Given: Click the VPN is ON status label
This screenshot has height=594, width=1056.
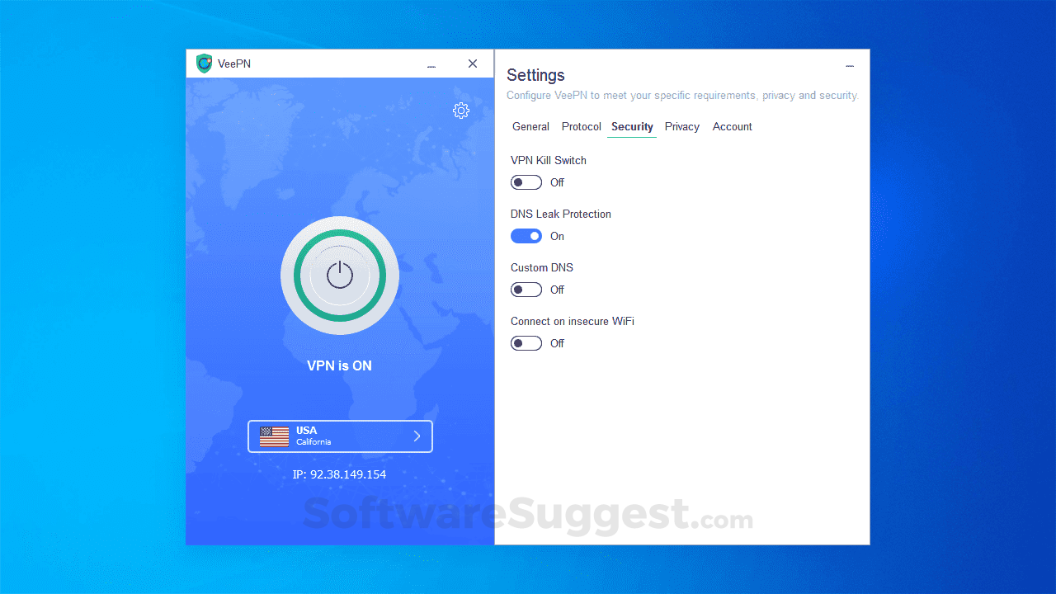Looking at the screenshot, I should (x=339, y=365).
